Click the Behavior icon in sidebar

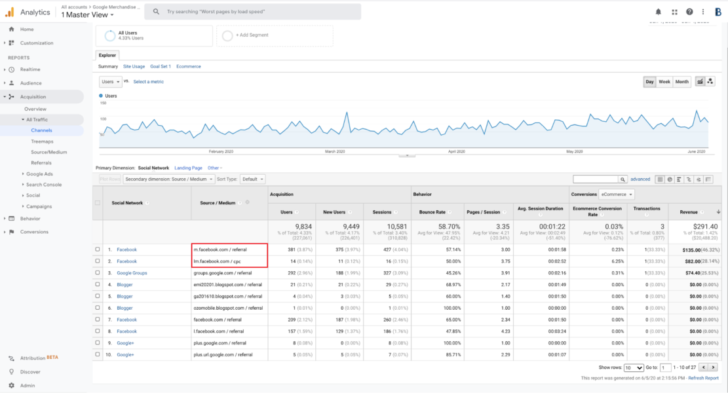pyautogui.click(x=12, y=219)
